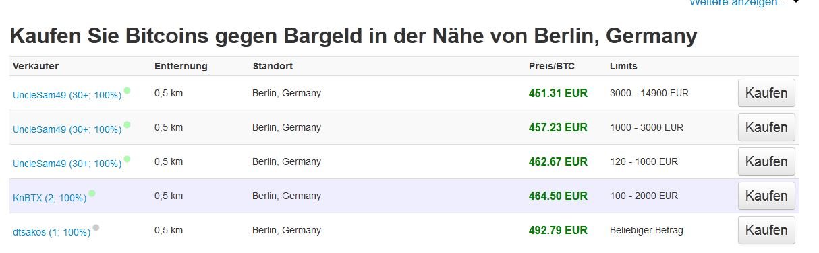819x253 pixels.
Task: Open UncleSam49 profile with limits 120 - 1000 EUR
Action: click(x=67, y=164)
